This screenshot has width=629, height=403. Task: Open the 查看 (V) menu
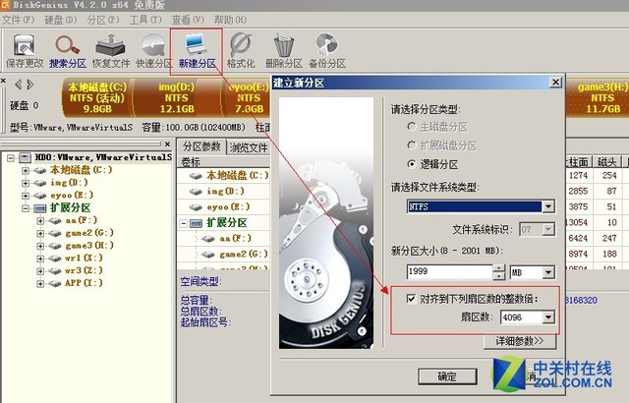coord(188,20)
